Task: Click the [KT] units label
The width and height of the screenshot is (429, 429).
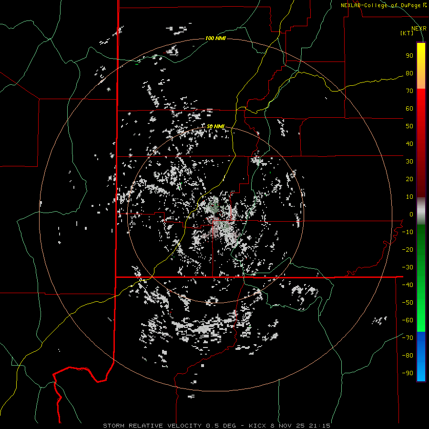Action: coord(407,33)
